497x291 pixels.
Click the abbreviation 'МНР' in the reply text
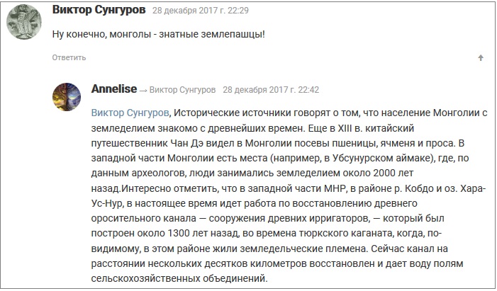[335, 188]
